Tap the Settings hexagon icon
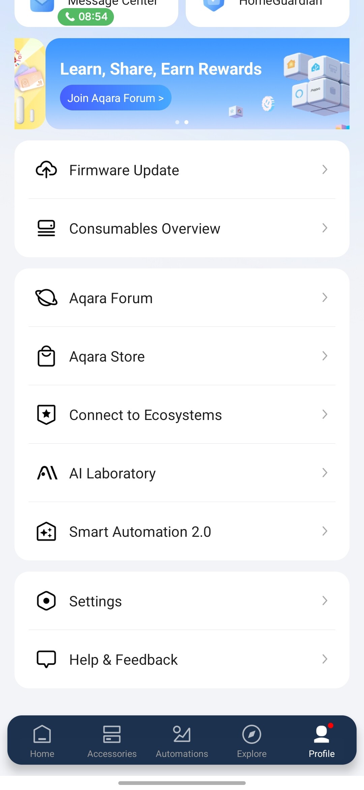 (x=46, y=601)
